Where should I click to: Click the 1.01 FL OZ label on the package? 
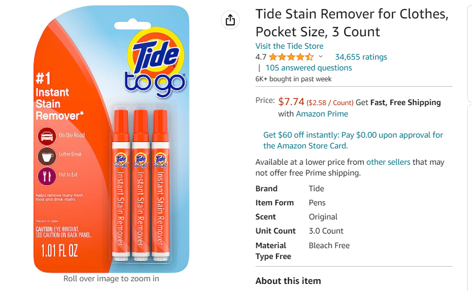pyautogui.click(x=60, y=251)
